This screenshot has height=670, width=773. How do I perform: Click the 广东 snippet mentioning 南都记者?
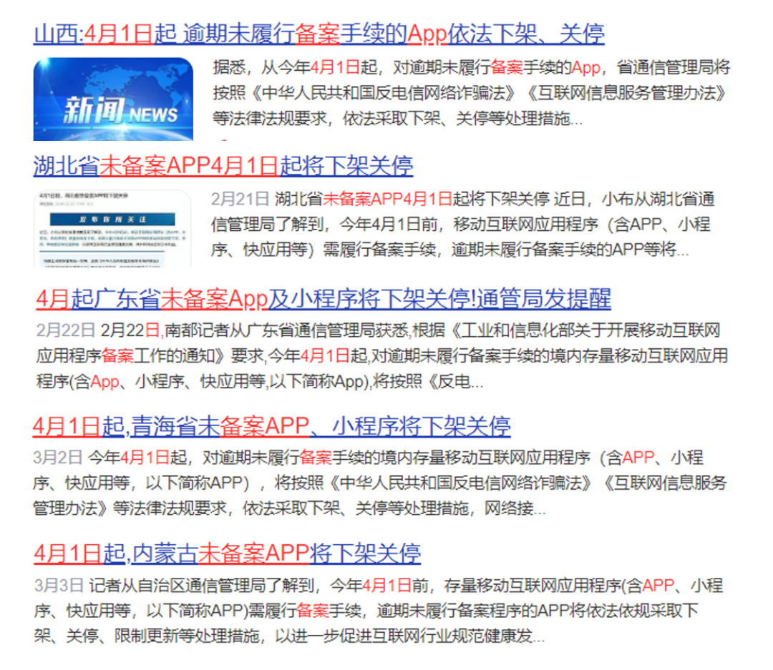coord(382,355)
